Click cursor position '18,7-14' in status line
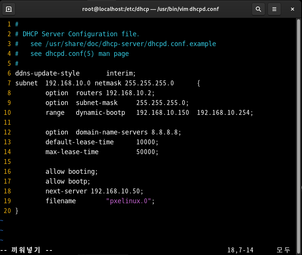 240,250
